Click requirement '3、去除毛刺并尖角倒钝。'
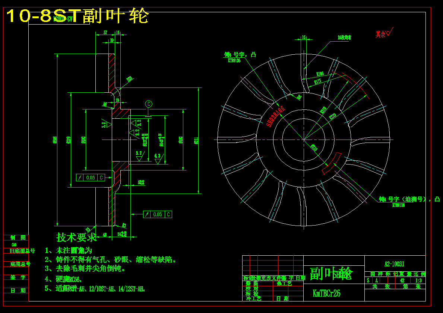This screenshot has height=313, width=443. [x=85, y=268]
